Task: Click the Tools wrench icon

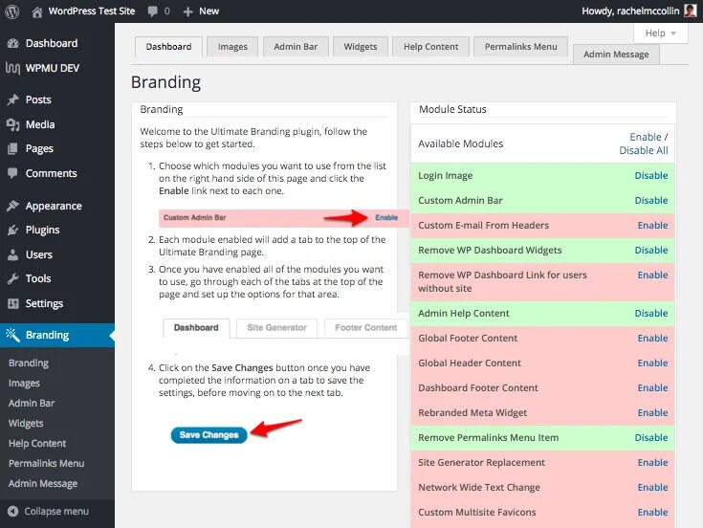Action: pos(13,278)
